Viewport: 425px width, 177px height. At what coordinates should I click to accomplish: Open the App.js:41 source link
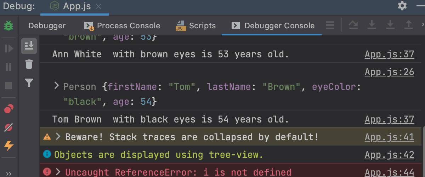(x=389, y=137)
